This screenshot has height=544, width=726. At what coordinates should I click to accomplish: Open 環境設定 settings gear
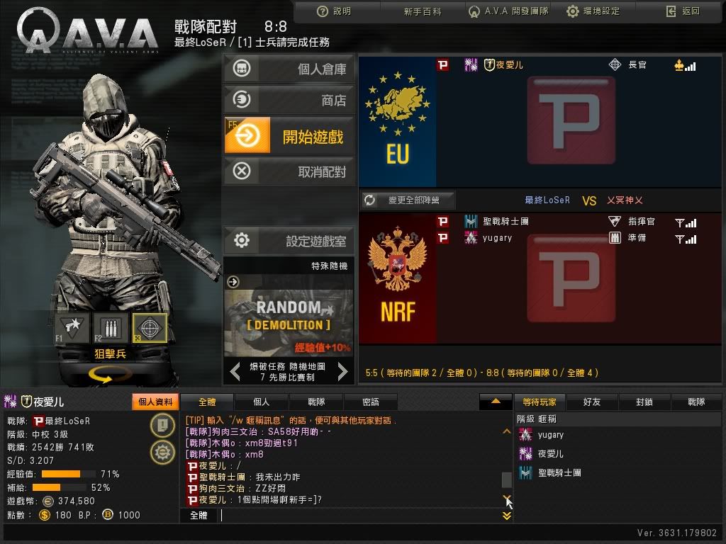(573, 11)
